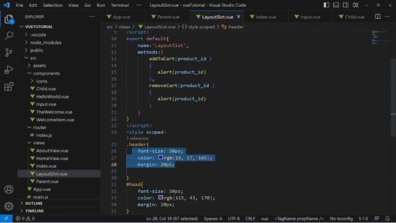Open the Extensions view icon
This screenshot has height=223, width=396.
(9, 86)
